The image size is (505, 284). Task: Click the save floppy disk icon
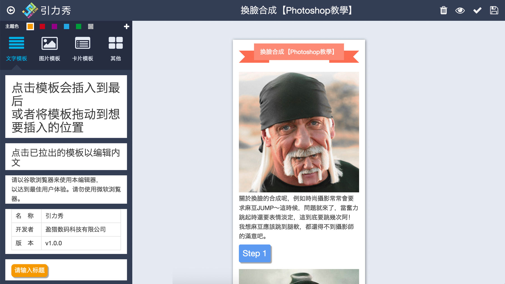494,10
